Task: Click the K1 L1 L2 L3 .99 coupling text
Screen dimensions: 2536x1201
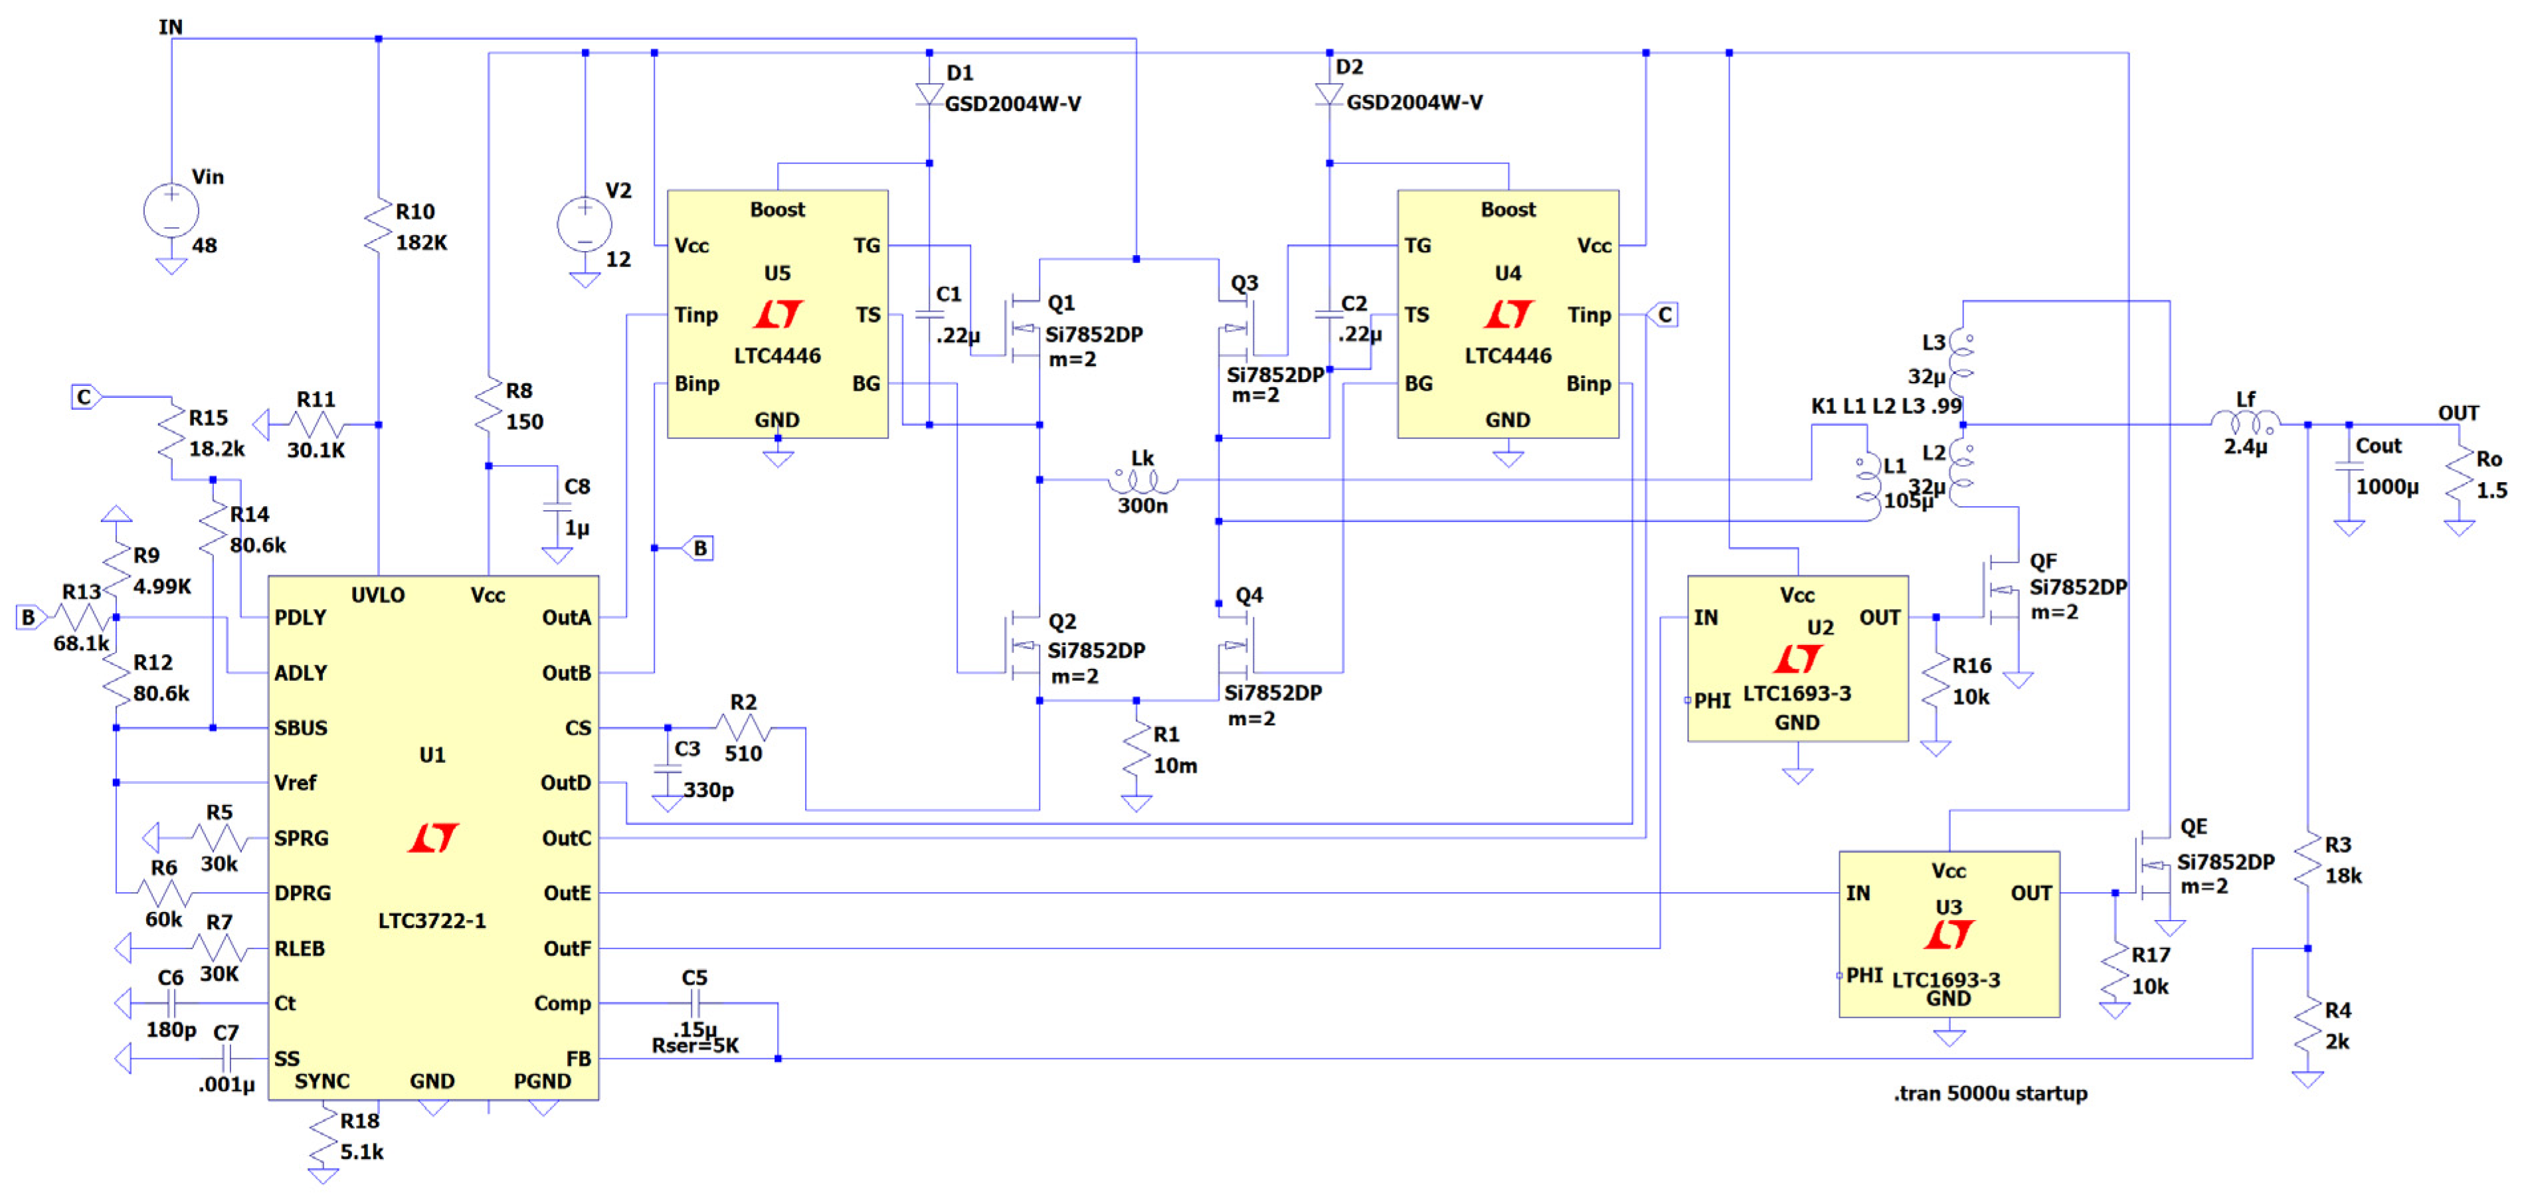Action: point(1885,406)
